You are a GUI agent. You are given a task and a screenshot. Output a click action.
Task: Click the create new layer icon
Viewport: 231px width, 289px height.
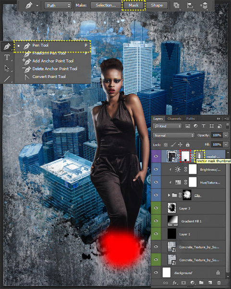coord(210,283)
